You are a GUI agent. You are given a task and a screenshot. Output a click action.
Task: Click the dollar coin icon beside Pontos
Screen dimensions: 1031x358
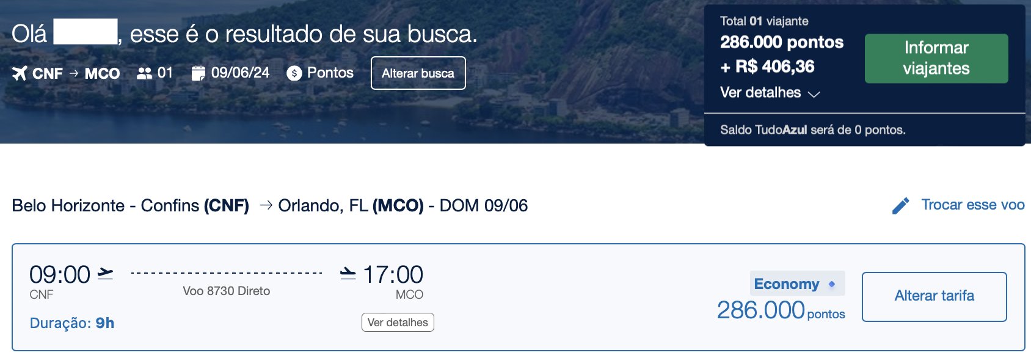294,73
